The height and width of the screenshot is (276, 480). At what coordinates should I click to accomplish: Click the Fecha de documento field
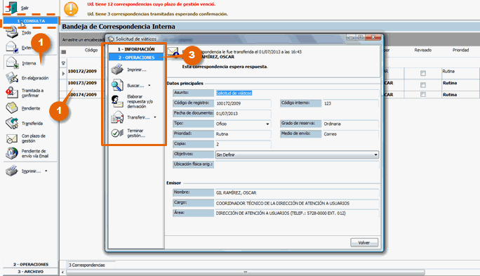tap(243, 114)
